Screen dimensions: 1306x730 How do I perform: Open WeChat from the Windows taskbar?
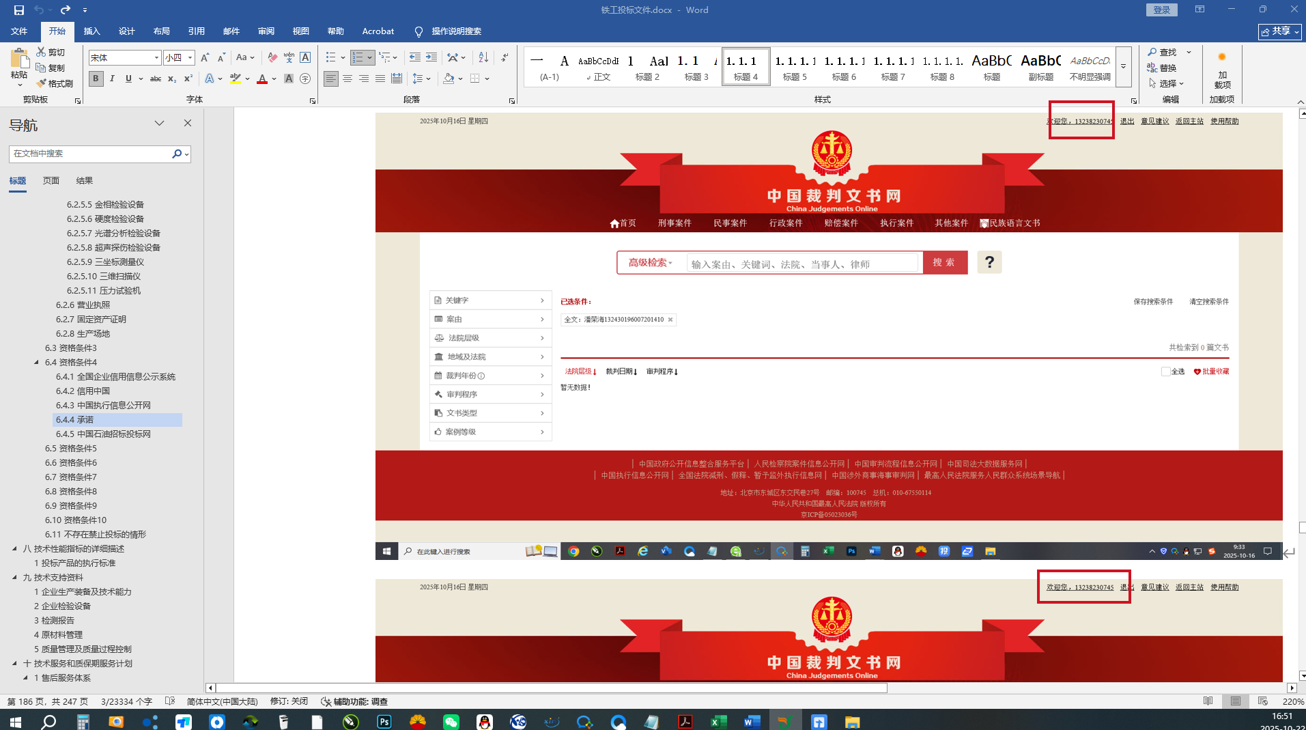pos(451,721)
